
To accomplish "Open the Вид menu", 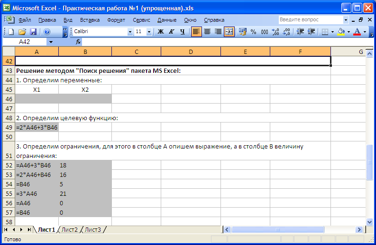I will pyautogui.click(x=68, y=20).
